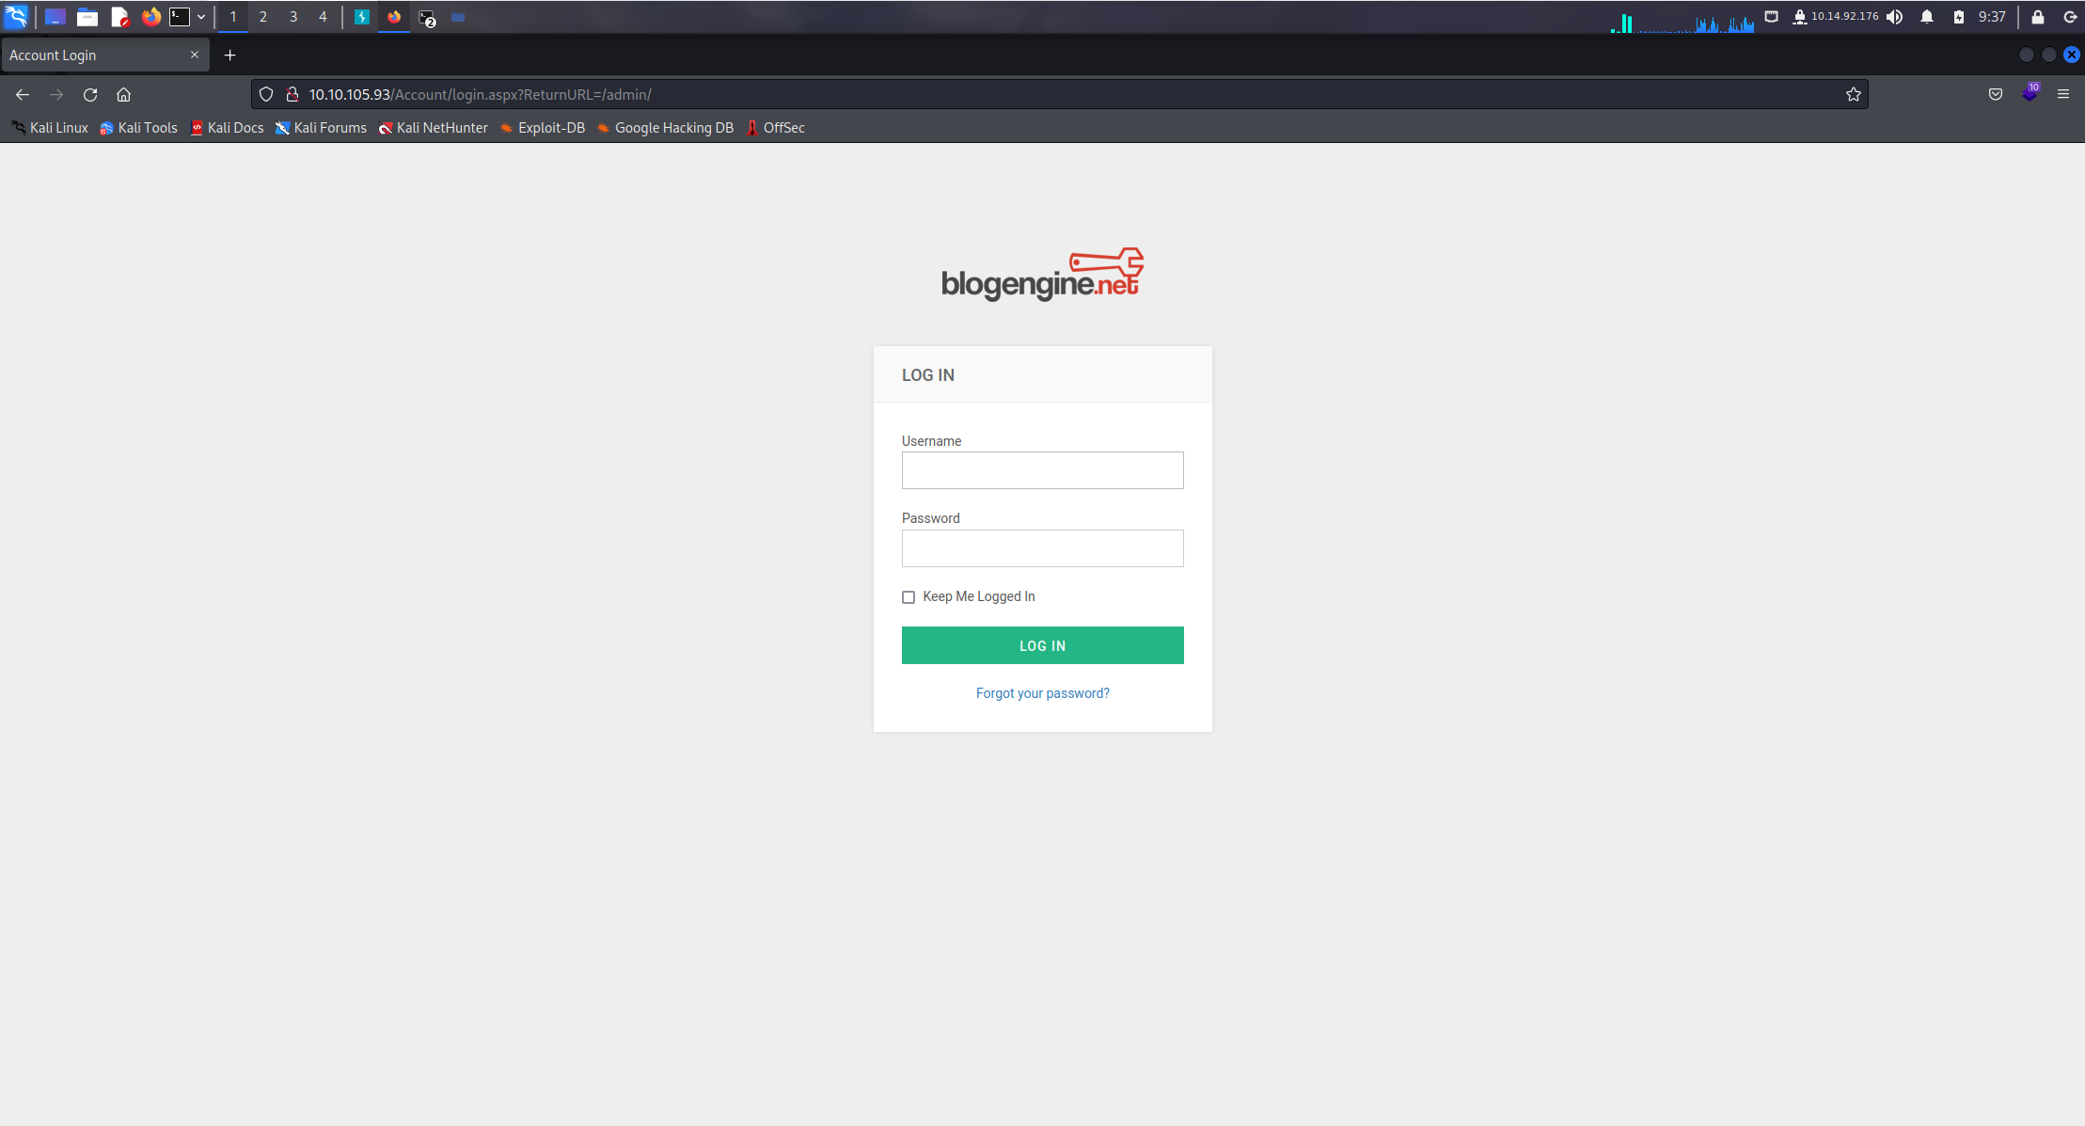Expand the terminal launcher dropdown arrow
Image resolution: width=2085 pixels, height=1126 pixels.
pos(201,17)
